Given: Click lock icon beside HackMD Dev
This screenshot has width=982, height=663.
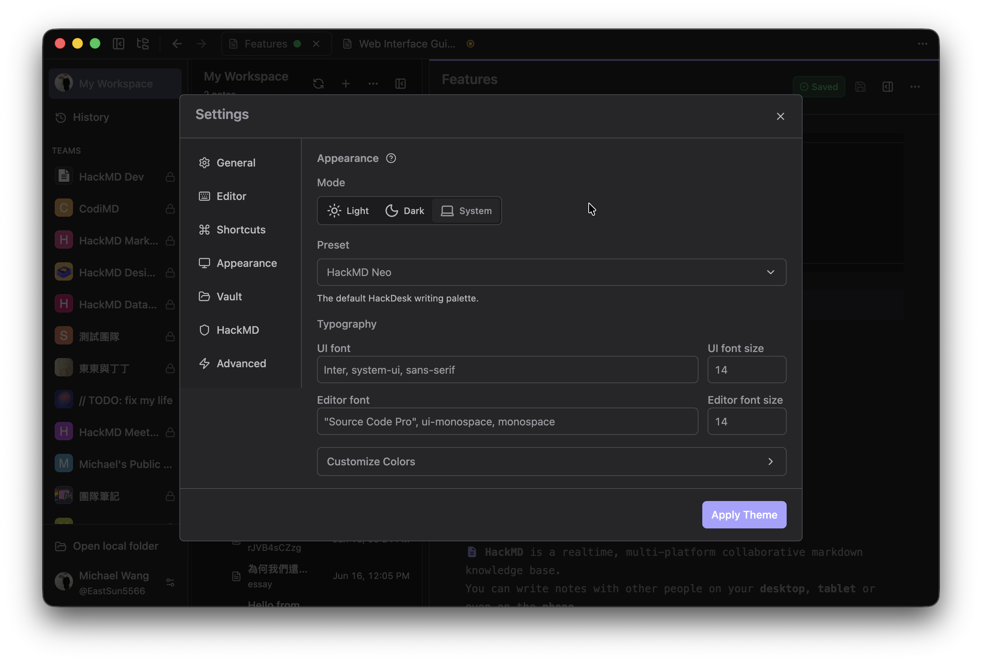Looking at the screenshot, I should (x=170, y=177).
